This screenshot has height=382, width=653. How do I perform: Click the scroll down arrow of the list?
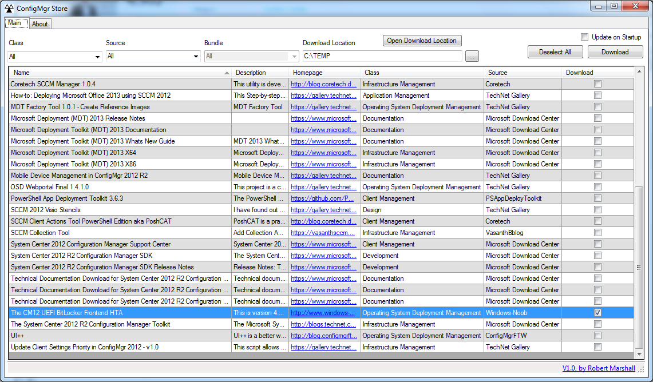[639, 355]
